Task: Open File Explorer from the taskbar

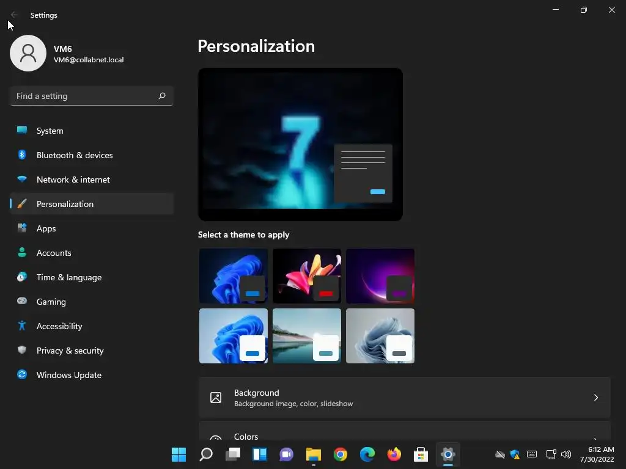Action: [314, 454]
